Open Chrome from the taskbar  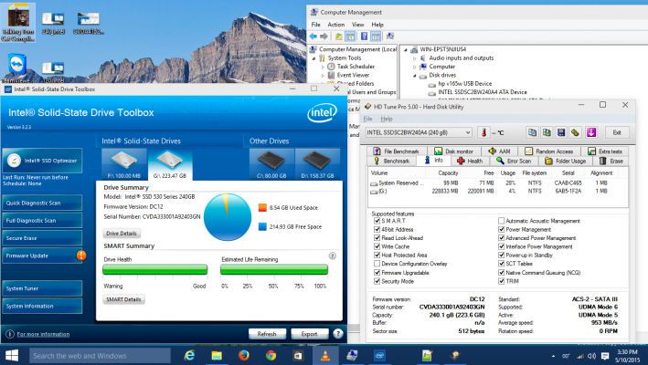click(271, 355)
